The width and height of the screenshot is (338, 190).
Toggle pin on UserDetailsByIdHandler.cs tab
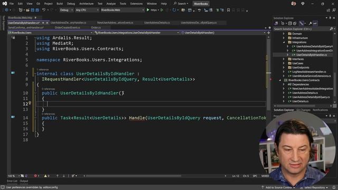click(x=43, y=23)
